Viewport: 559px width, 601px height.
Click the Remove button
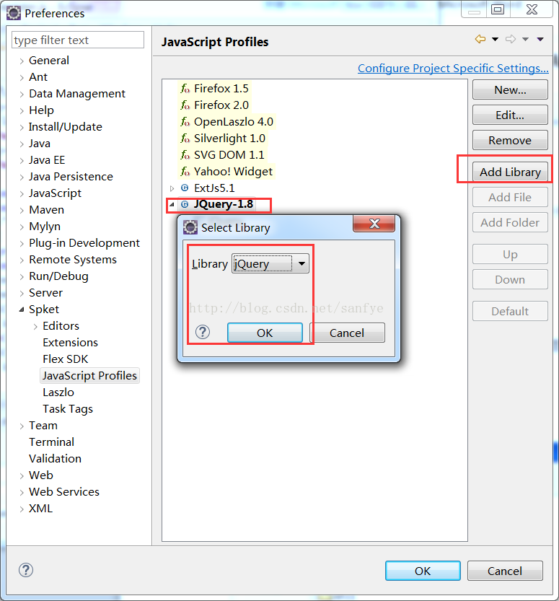point(510,140)
